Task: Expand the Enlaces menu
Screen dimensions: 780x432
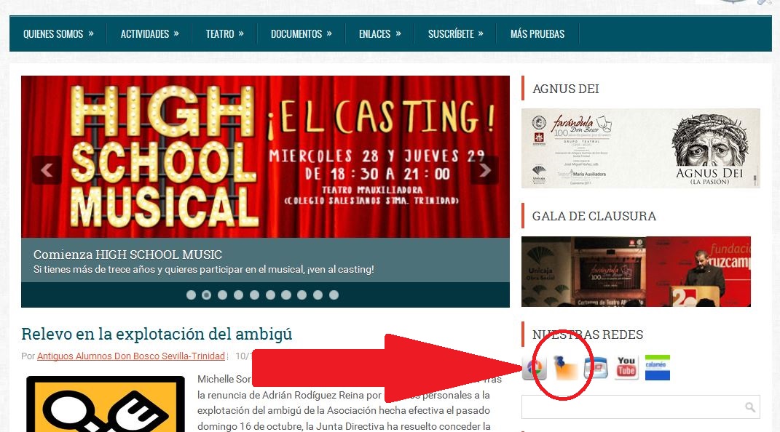Action: (x=379, y=33)
